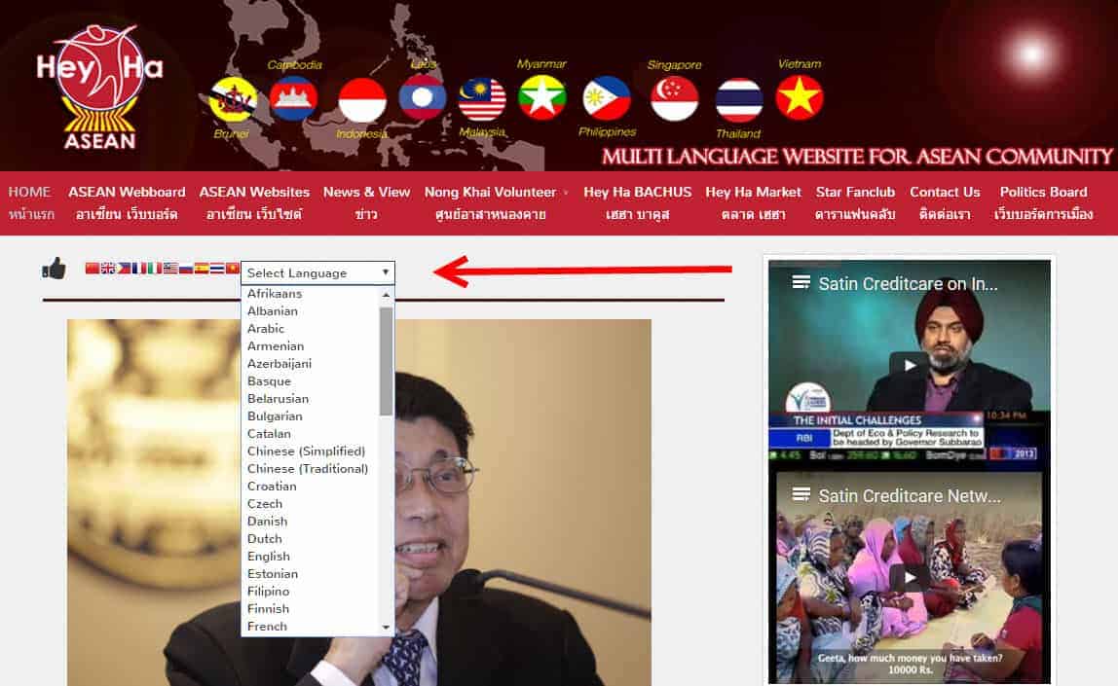Select the Laos flag in the header

[x=423, y=97]
